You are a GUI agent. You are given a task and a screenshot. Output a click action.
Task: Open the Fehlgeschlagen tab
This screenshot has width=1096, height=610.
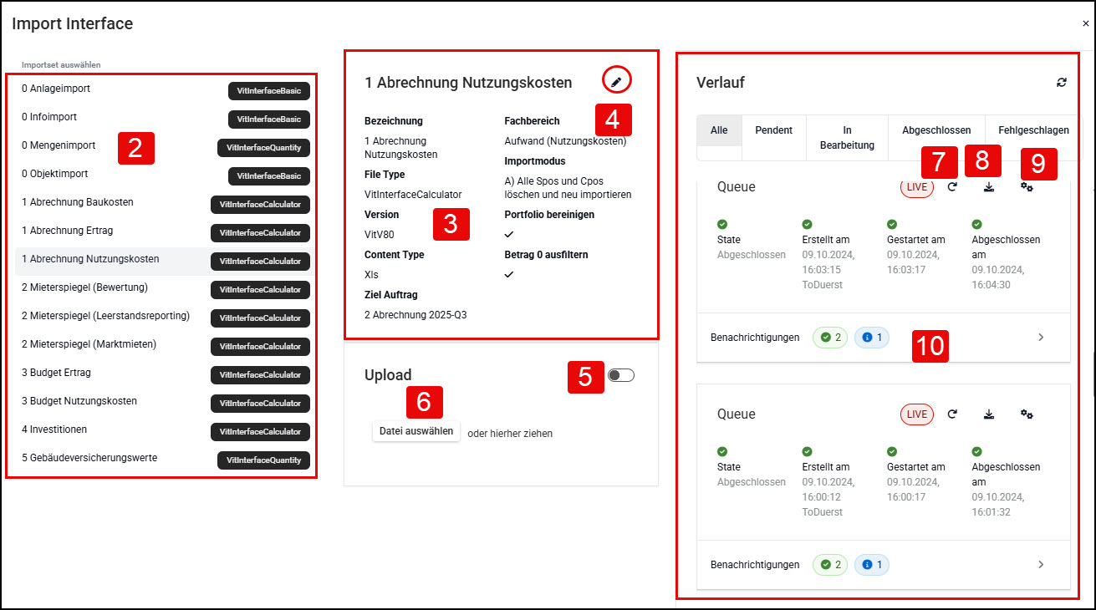coord(1033,130)
